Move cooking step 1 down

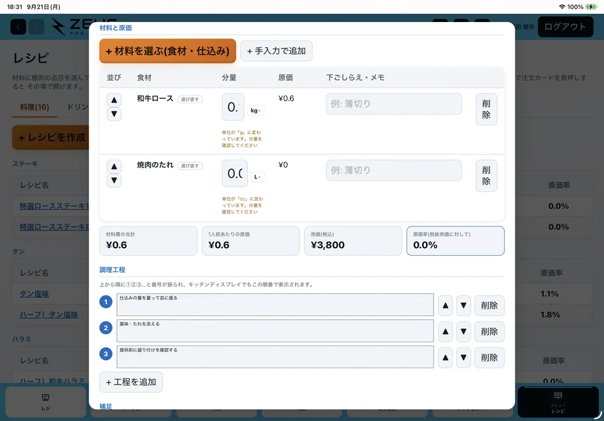tap(464, 305)
